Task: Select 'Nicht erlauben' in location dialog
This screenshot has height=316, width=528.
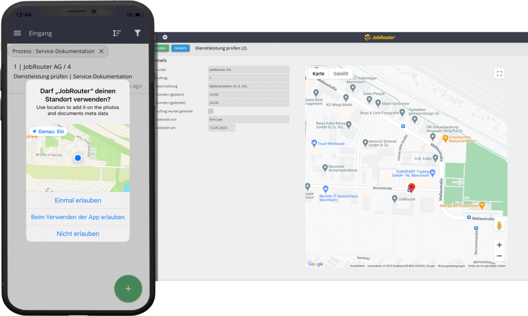Action: coord(78,234)
